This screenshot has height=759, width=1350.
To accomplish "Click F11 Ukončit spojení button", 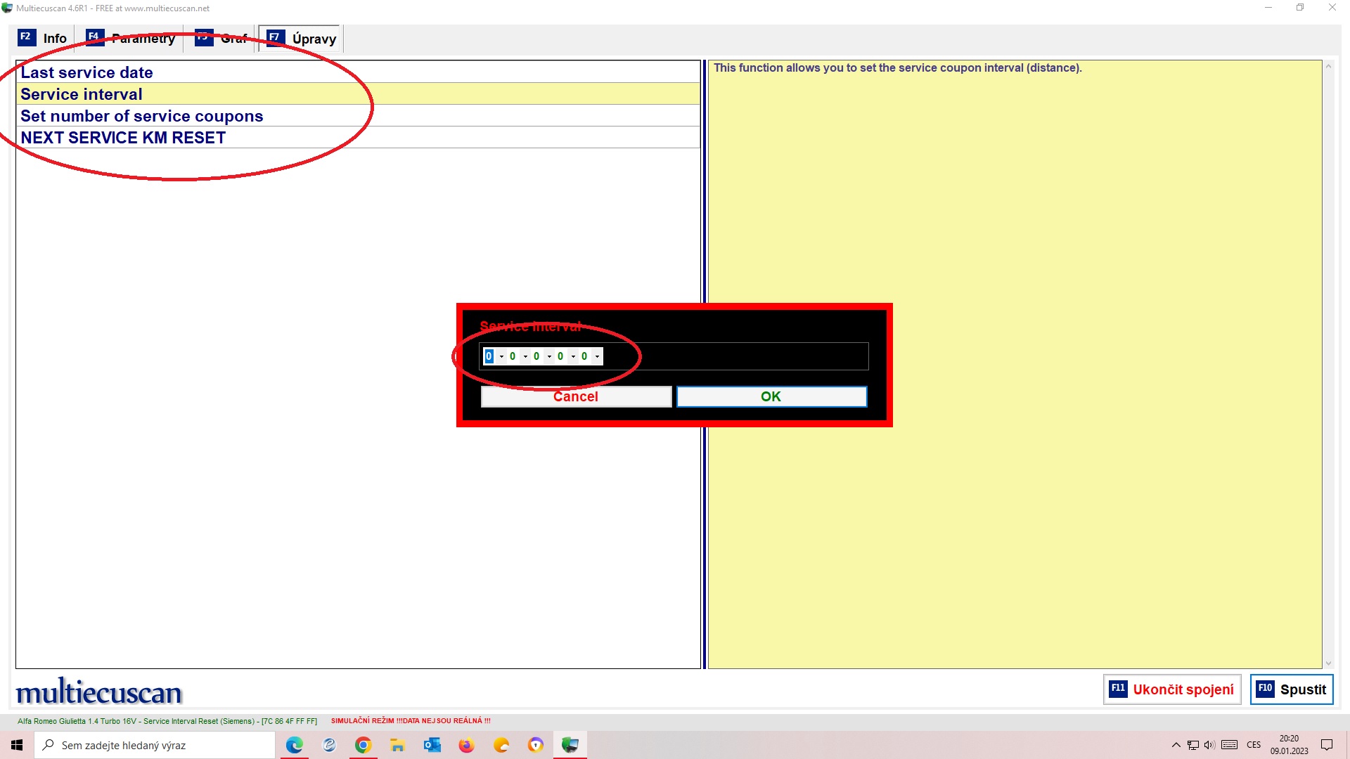I will point(1172,689).
